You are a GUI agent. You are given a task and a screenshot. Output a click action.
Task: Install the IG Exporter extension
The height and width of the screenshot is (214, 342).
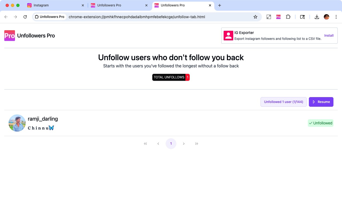(329, 36)
